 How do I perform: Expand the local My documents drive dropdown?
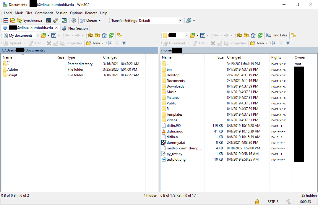pyautogui.click(x=38, y=35)
